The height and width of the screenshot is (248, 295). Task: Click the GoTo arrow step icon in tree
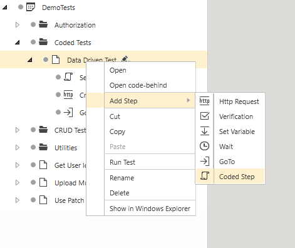tap(68, 113)
